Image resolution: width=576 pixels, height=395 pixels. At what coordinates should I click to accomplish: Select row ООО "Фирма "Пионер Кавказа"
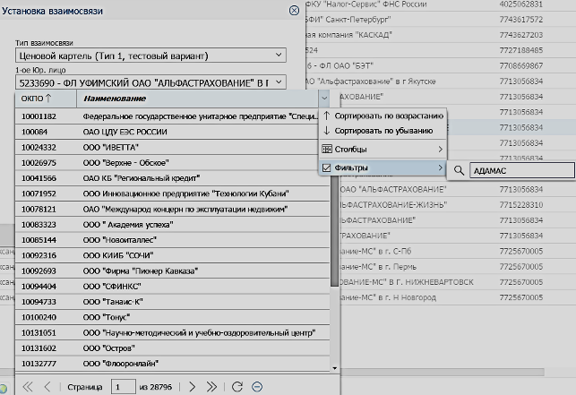point(172,270)
